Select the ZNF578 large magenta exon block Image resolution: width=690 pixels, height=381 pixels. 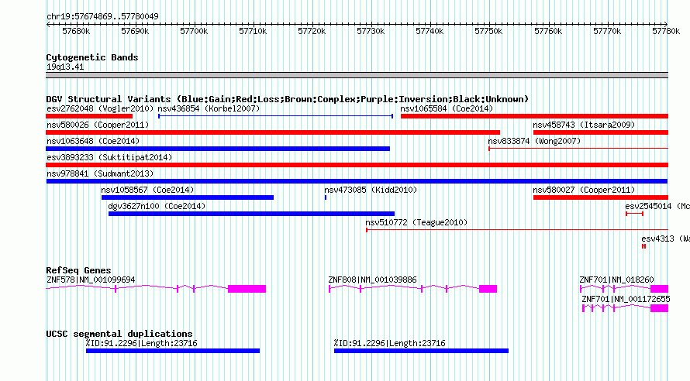click(247, 289)
